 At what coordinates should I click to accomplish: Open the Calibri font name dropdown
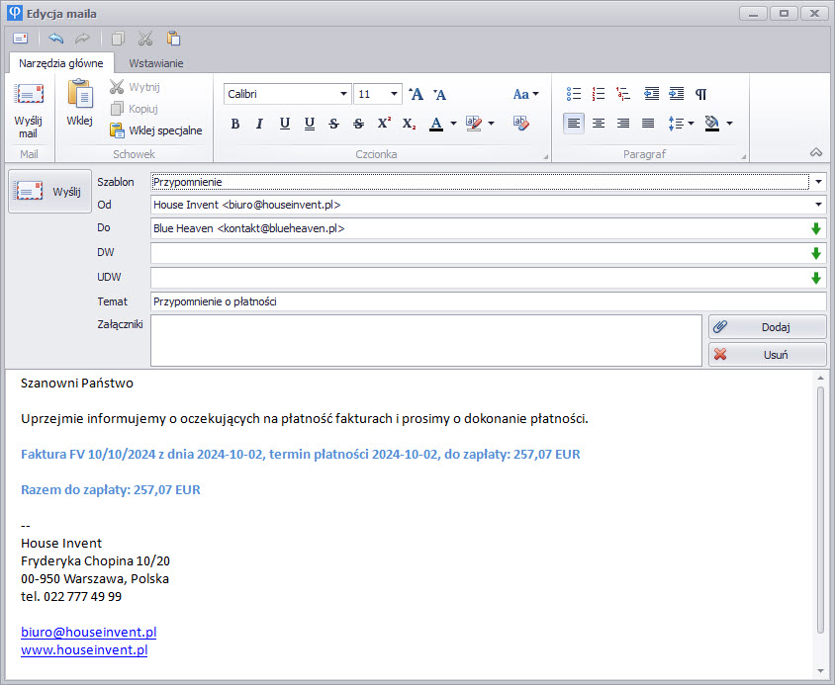click(x=343, y=94)
